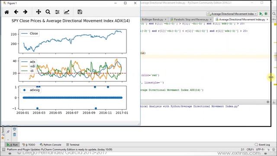Activate the Pan axes tool in figure toolbar

(x=39, y=12)
